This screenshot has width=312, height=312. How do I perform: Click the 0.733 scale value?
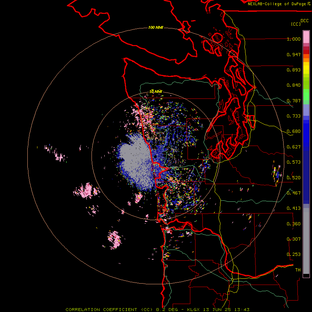point(294,116)
